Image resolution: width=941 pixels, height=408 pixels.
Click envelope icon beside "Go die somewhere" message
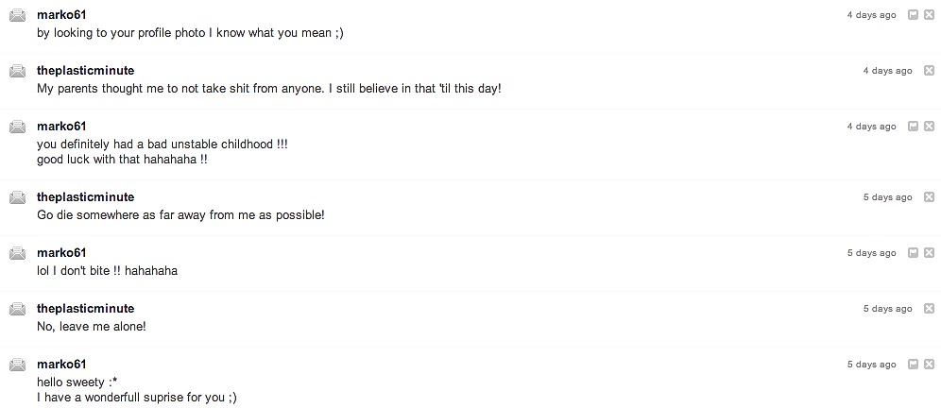[x=17, y=197]
